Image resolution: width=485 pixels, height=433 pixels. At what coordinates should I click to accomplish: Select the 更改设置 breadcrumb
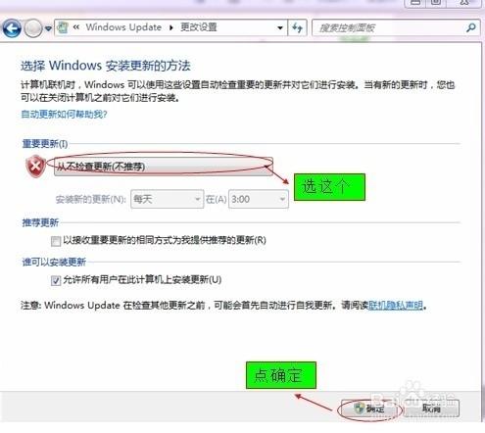pyautogui.click(x=199, y=27)
